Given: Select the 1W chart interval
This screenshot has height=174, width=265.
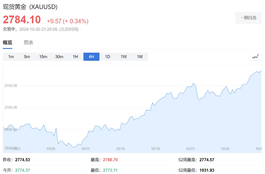Looking at the screenshot, I should (124, 57).
